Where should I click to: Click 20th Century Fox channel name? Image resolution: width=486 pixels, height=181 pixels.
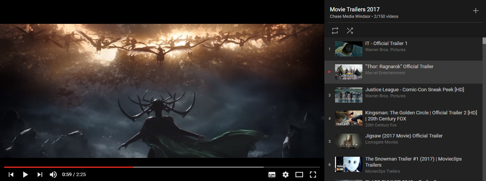pos(381,125)
